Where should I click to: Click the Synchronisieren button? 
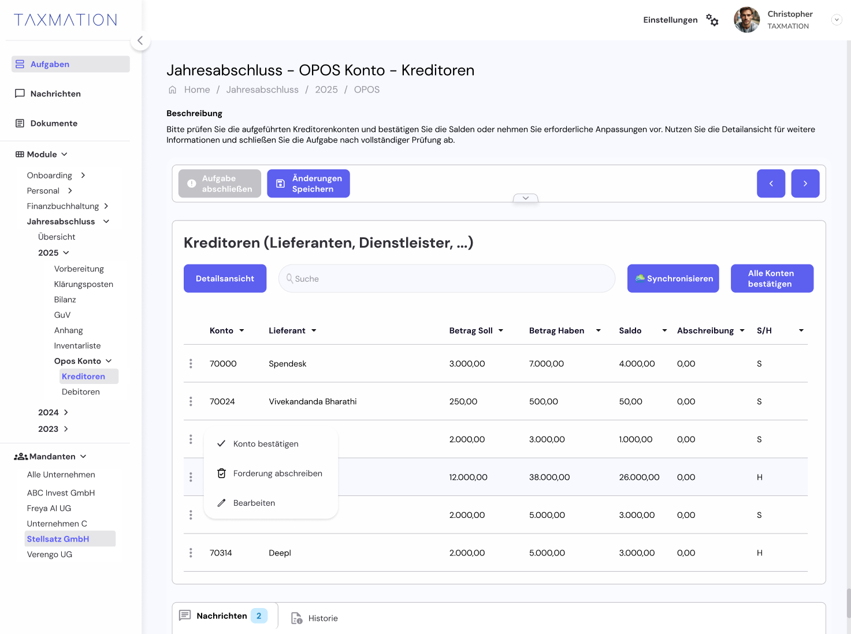[672, 278]
